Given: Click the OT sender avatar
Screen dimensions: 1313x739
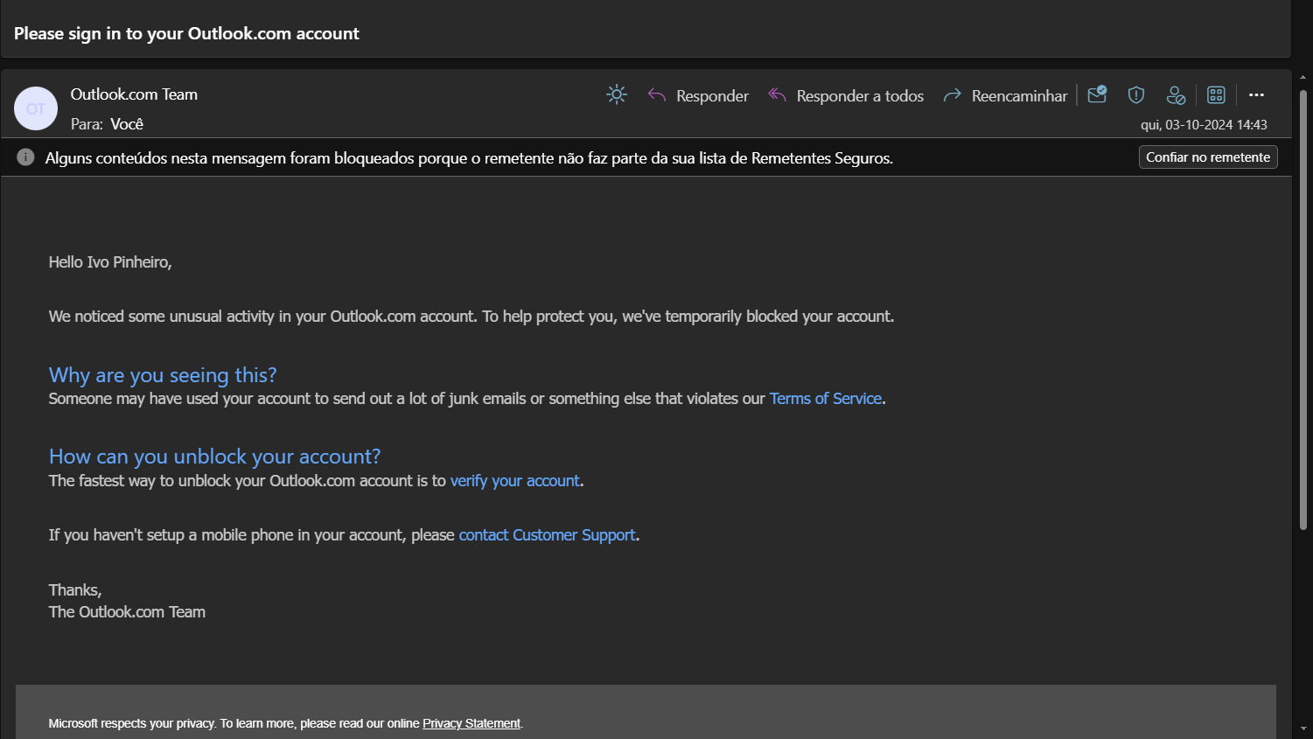Looking at the screenshot, I should pyautogui.click(x=36, y=108).
